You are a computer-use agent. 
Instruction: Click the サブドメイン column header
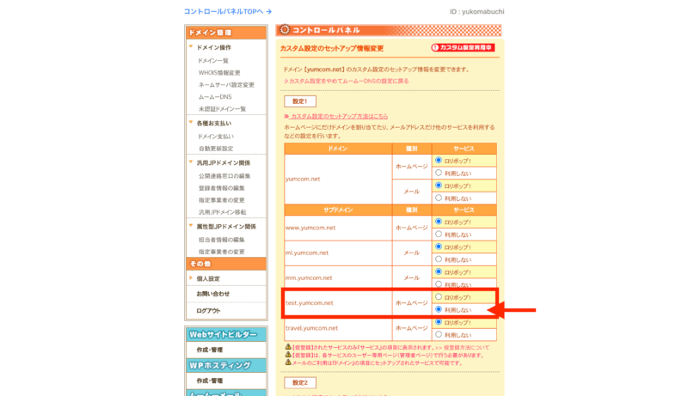tap(338, 210)
